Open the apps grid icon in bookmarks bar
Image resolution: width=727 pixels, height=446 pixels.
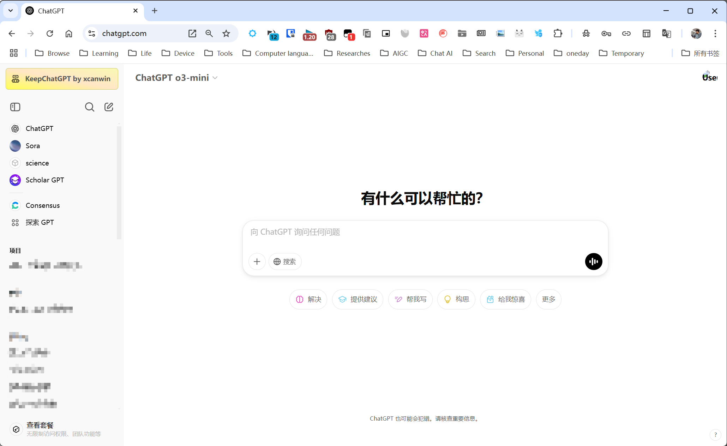tap(14, 53)
